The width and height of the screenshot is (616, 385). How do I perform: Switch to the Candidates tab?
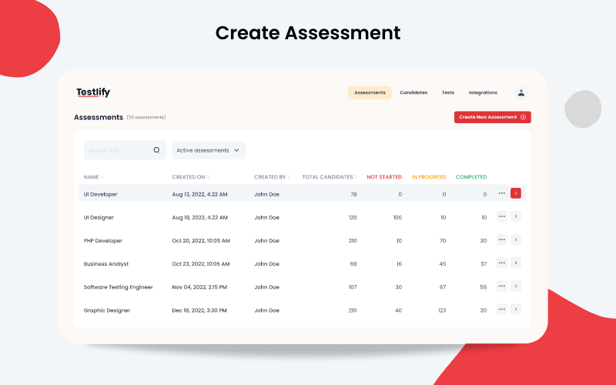tap(413, 92)
